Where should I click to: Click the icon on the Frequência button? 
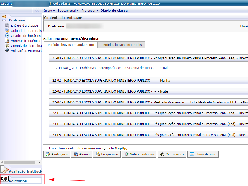98,154
